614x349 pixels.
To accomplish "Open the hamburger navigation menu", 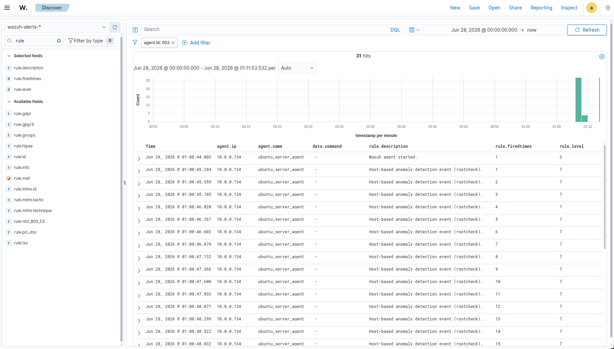I will click(7, 8).
